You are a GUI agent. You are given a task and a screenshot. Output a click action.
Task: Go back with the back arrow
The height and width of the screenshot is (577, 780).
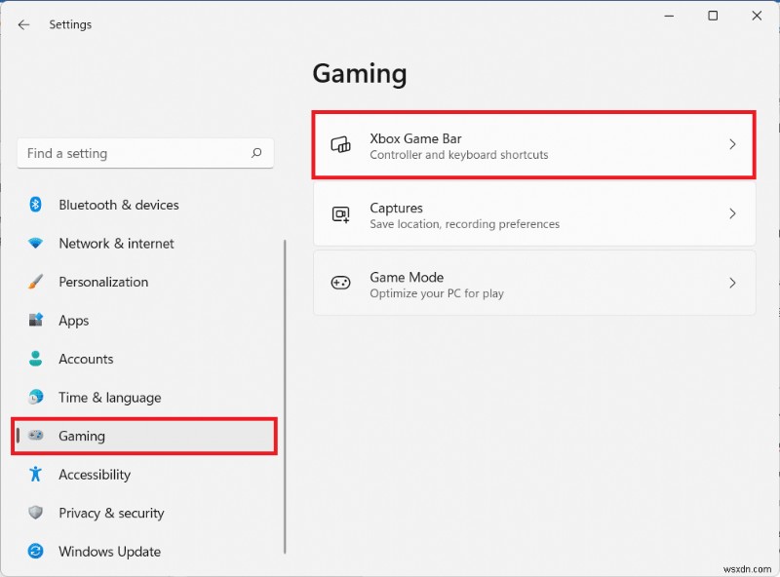coord(24,24)
